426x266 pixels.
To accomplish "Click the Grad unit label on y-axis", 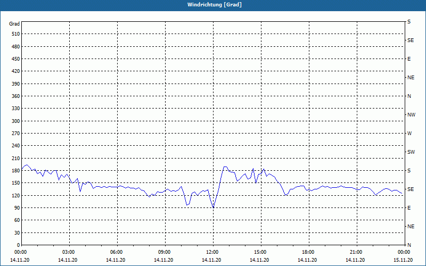I will point(14,24).
